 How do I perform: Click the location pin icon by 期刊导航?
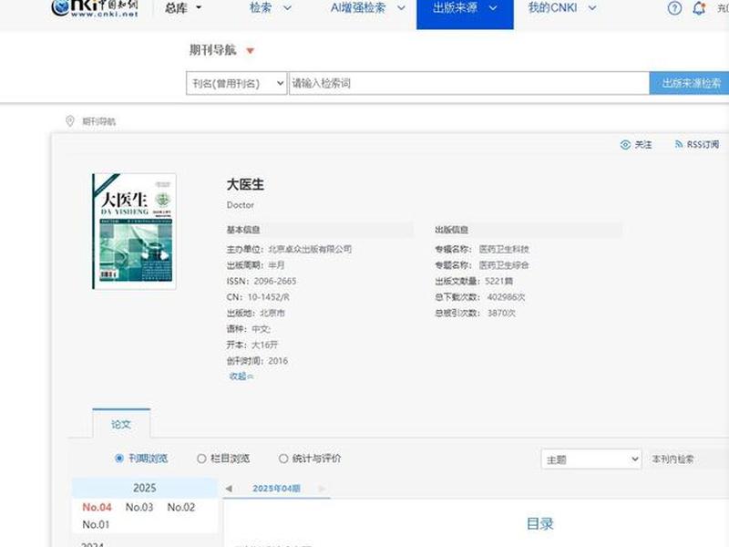[70, 121]
